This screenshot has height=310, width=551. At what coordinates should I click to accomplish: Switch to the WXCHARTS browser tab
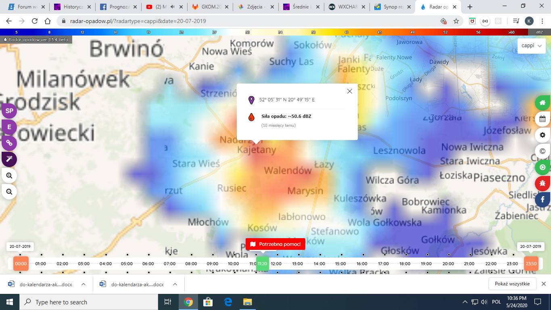tap(348, 7)
